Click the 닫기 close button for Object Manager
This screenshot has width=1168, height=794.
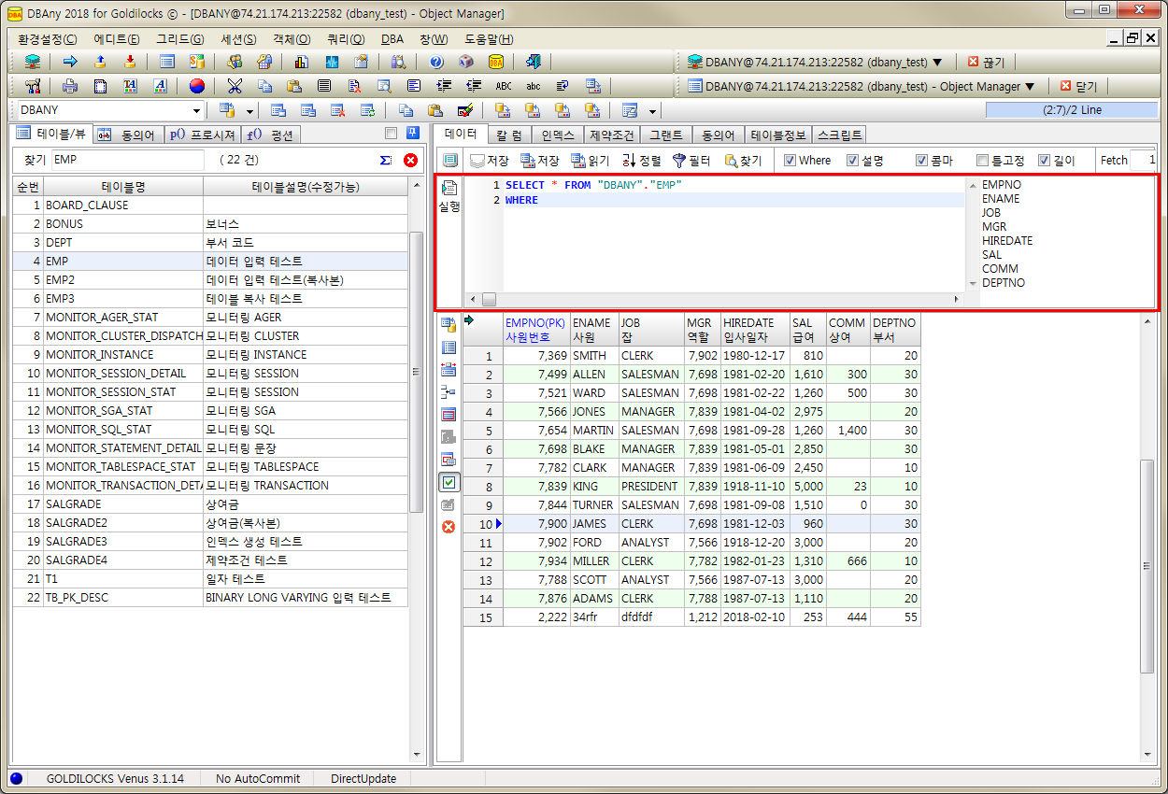pos(1078,86)
